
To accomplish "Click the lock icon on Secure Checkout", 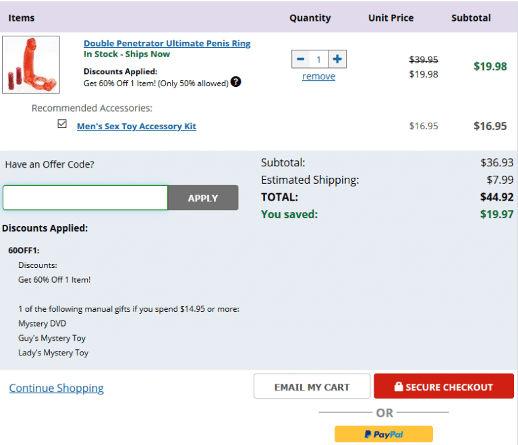I will pos(399,387).
